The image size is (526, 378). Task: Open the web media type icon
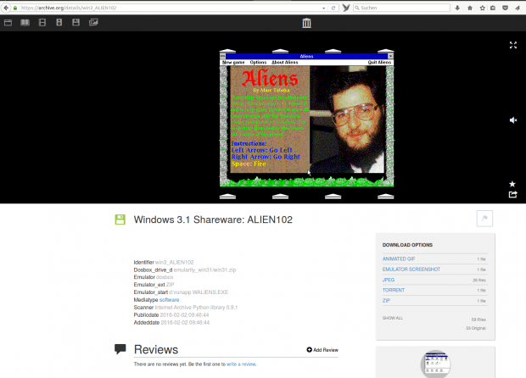(8, 22)
